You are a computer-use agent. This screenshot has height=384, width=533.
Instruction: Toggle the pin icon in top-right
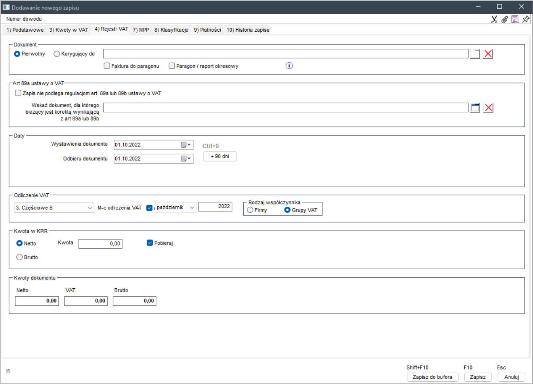[x=526, y=19]
